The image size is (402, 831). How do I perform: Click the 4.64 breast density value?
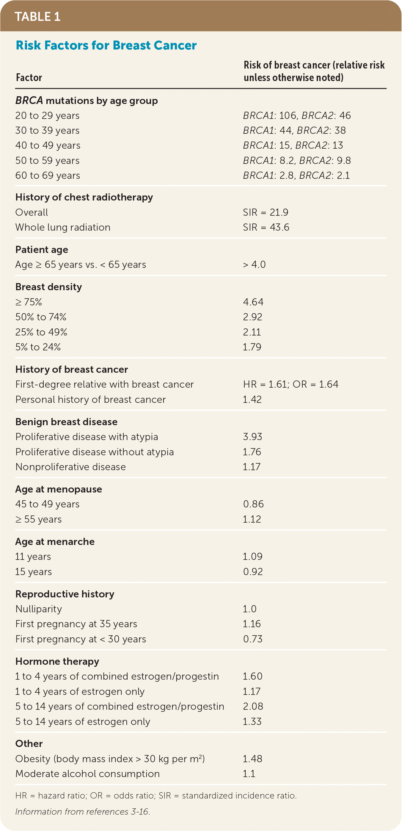click(253, 302)
